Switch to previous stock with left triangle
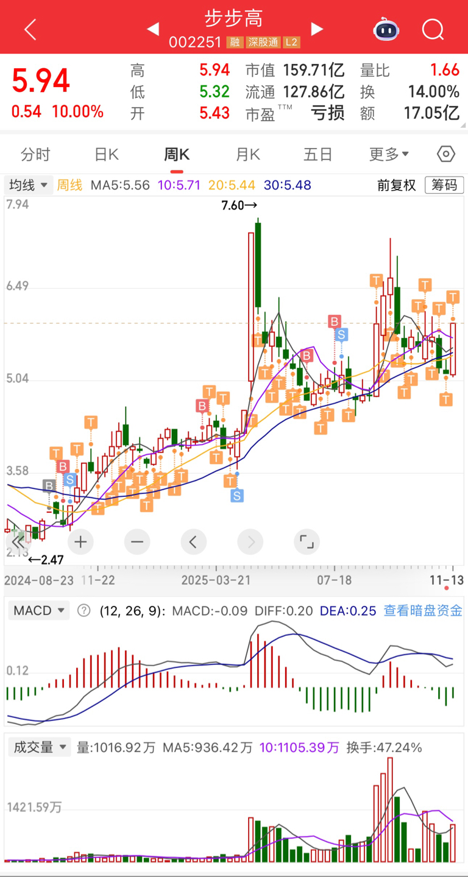The height and width of the screenshot is (877, 468). pos(153,29)
